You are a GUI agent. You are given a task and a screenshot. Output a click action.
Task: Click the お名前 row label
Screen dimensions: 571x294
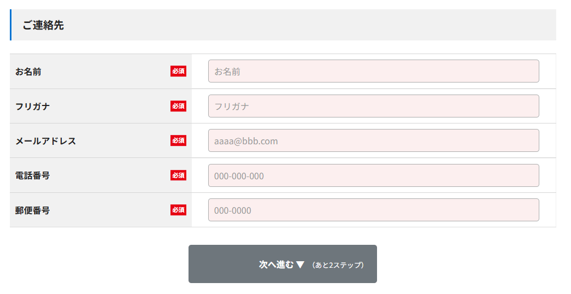click(28, 72)
